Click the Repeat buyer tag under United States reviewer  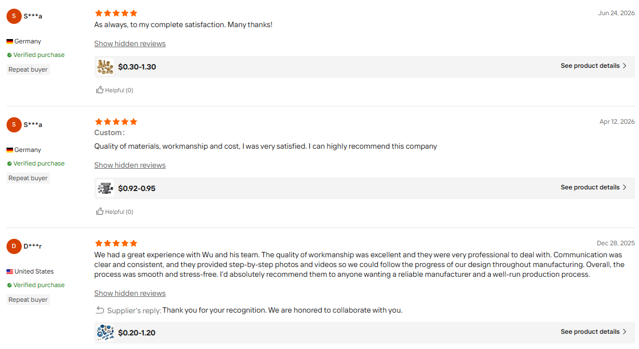pos(28,300)
